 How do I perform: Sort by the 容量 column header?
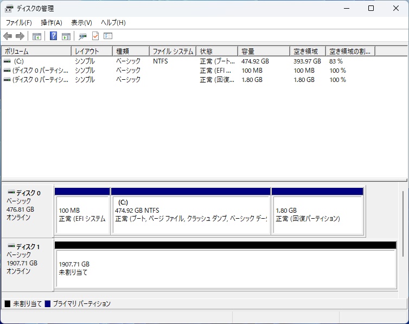click(264, 52)
